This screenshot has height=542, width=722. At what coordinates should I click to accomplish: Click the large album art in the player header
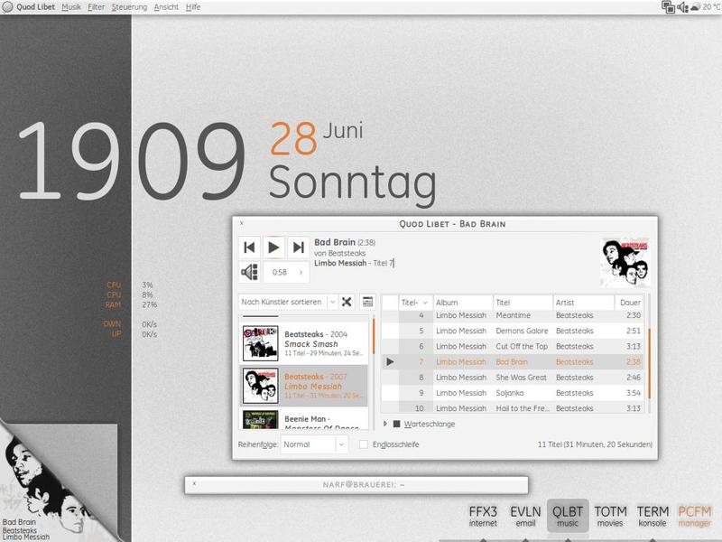(625, 263)
